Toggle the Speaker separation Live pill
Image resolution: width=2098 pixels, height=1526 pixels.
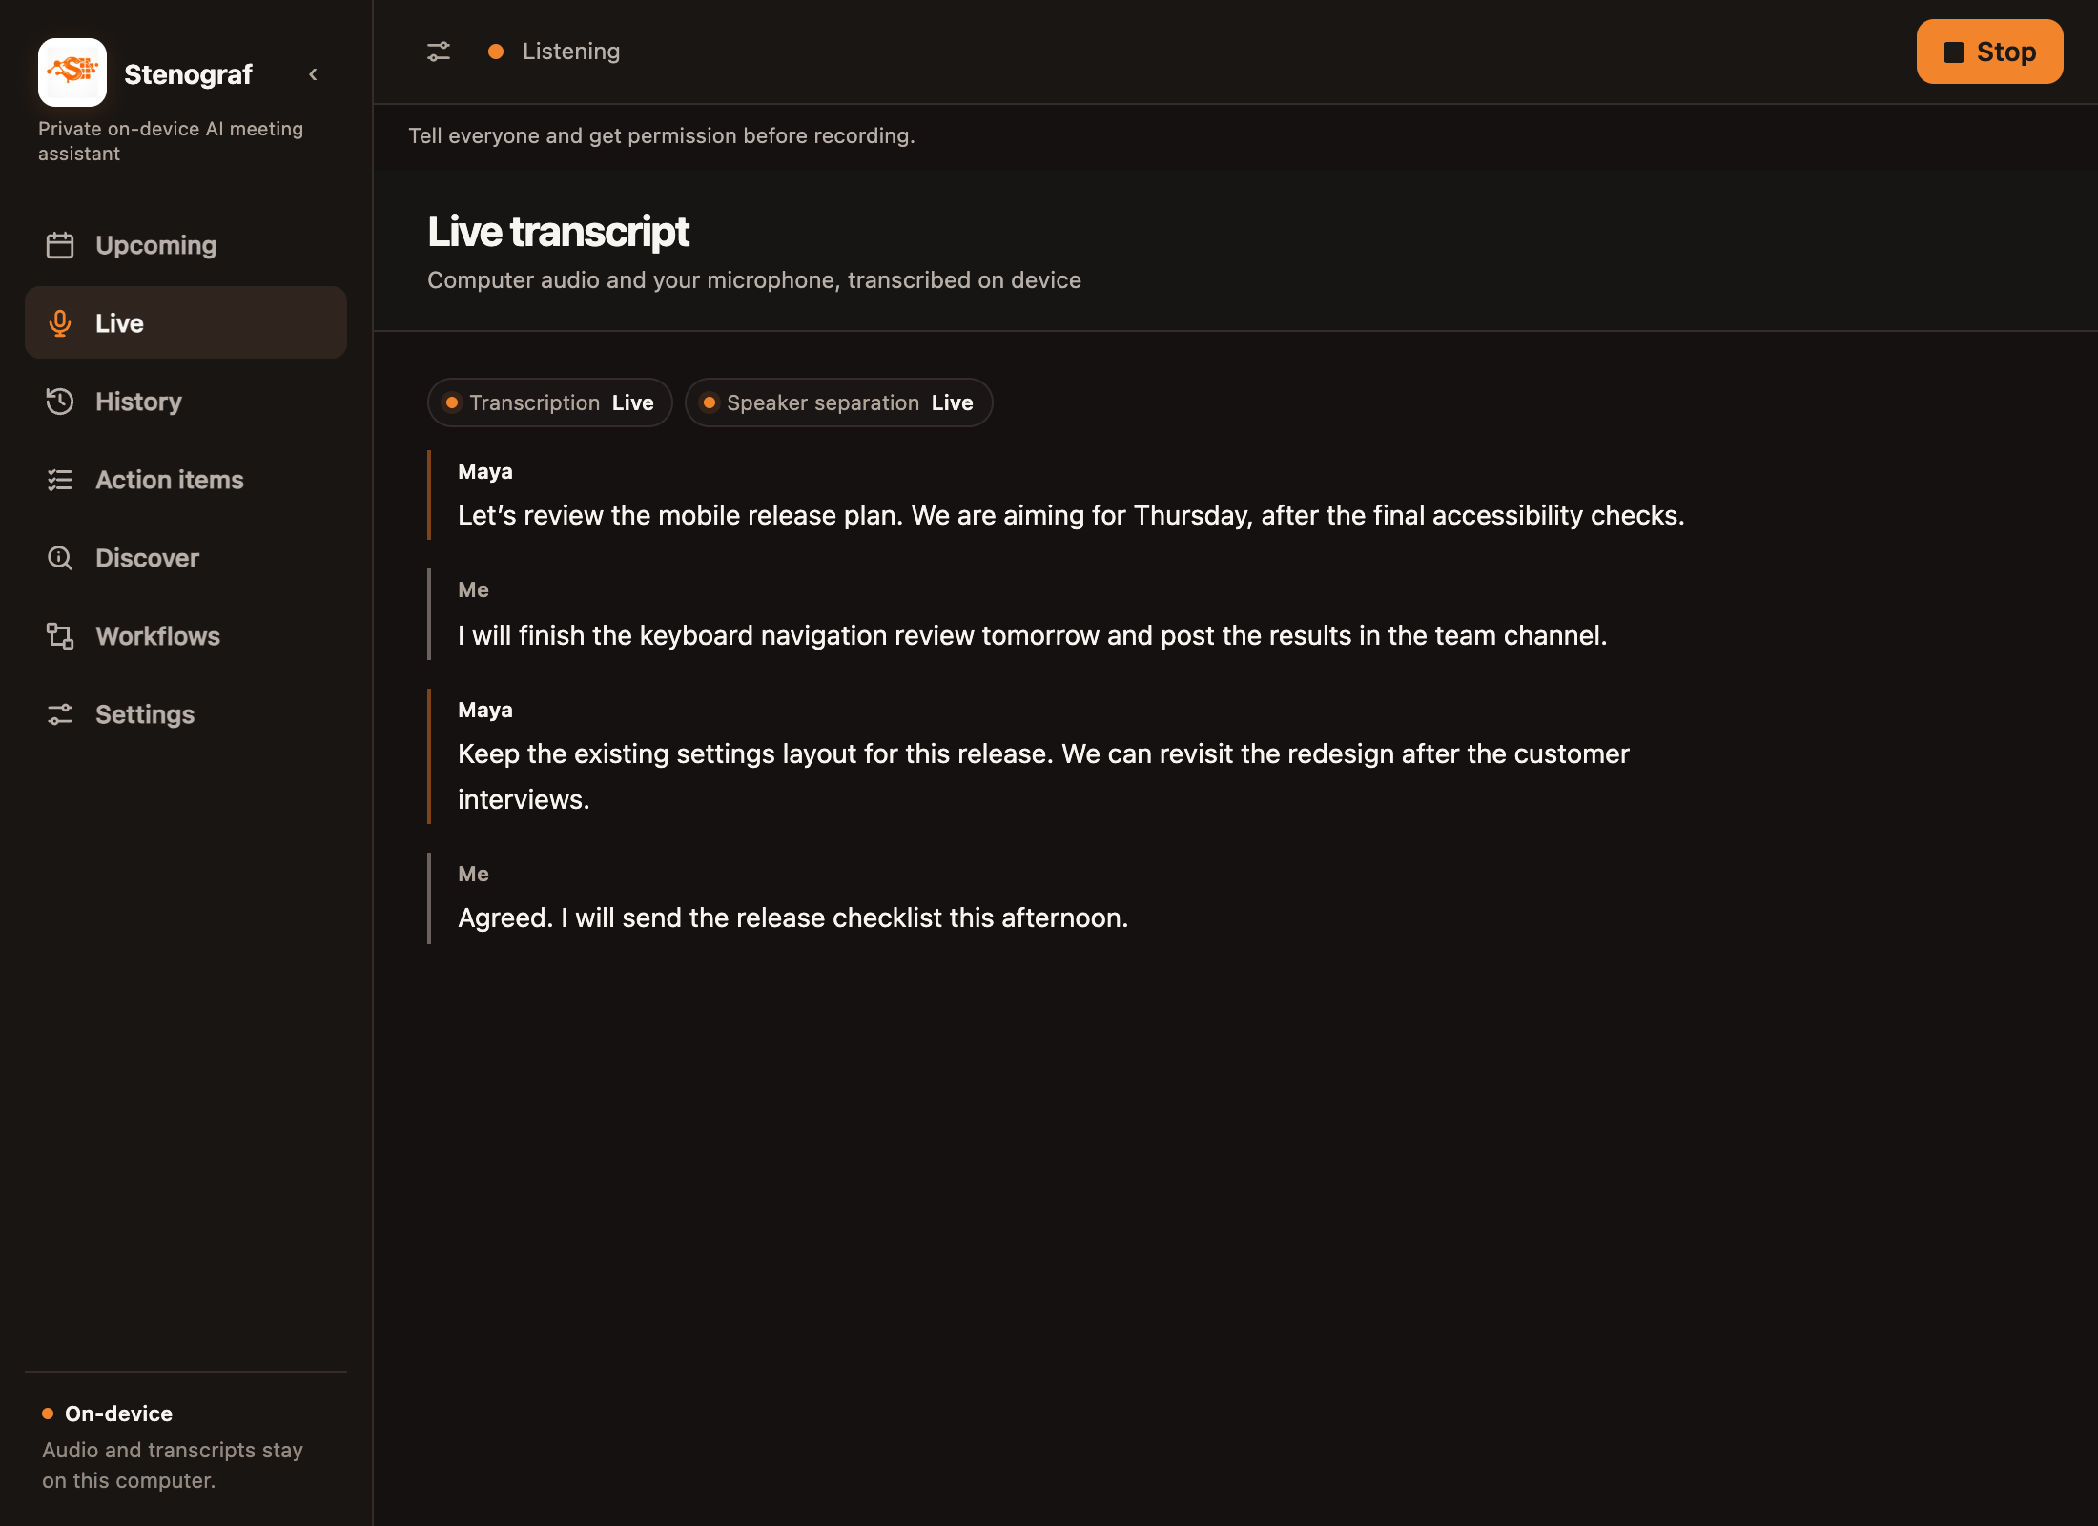tap(839, 402)
